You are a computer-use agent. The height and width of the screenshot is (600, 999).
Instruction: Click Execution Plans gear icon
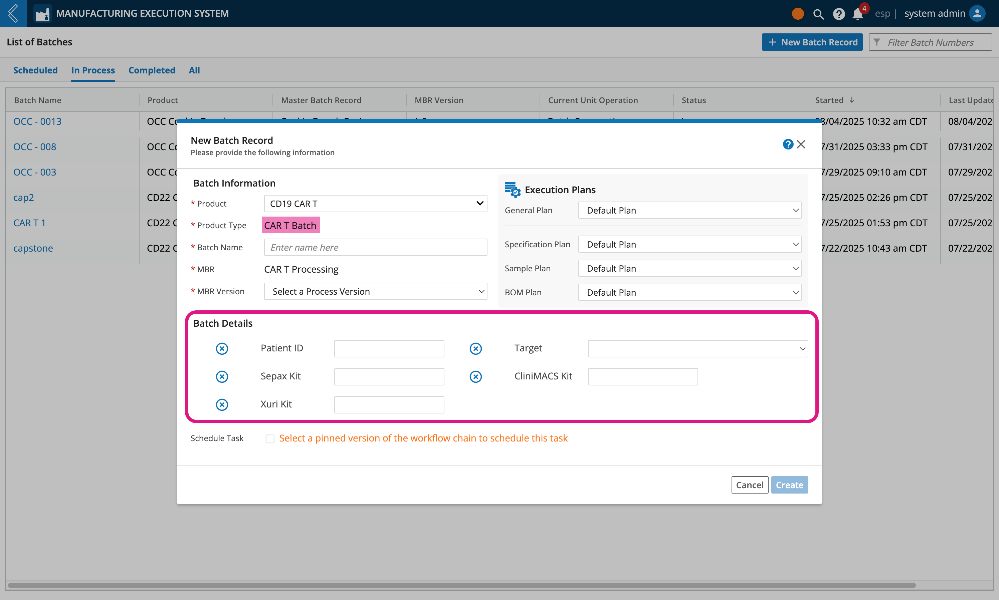click(x=513, y=190)
